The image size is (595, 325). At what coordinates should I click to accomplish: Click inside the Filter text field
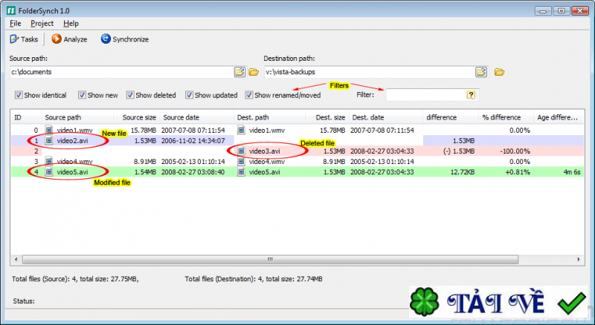[425, 95]
